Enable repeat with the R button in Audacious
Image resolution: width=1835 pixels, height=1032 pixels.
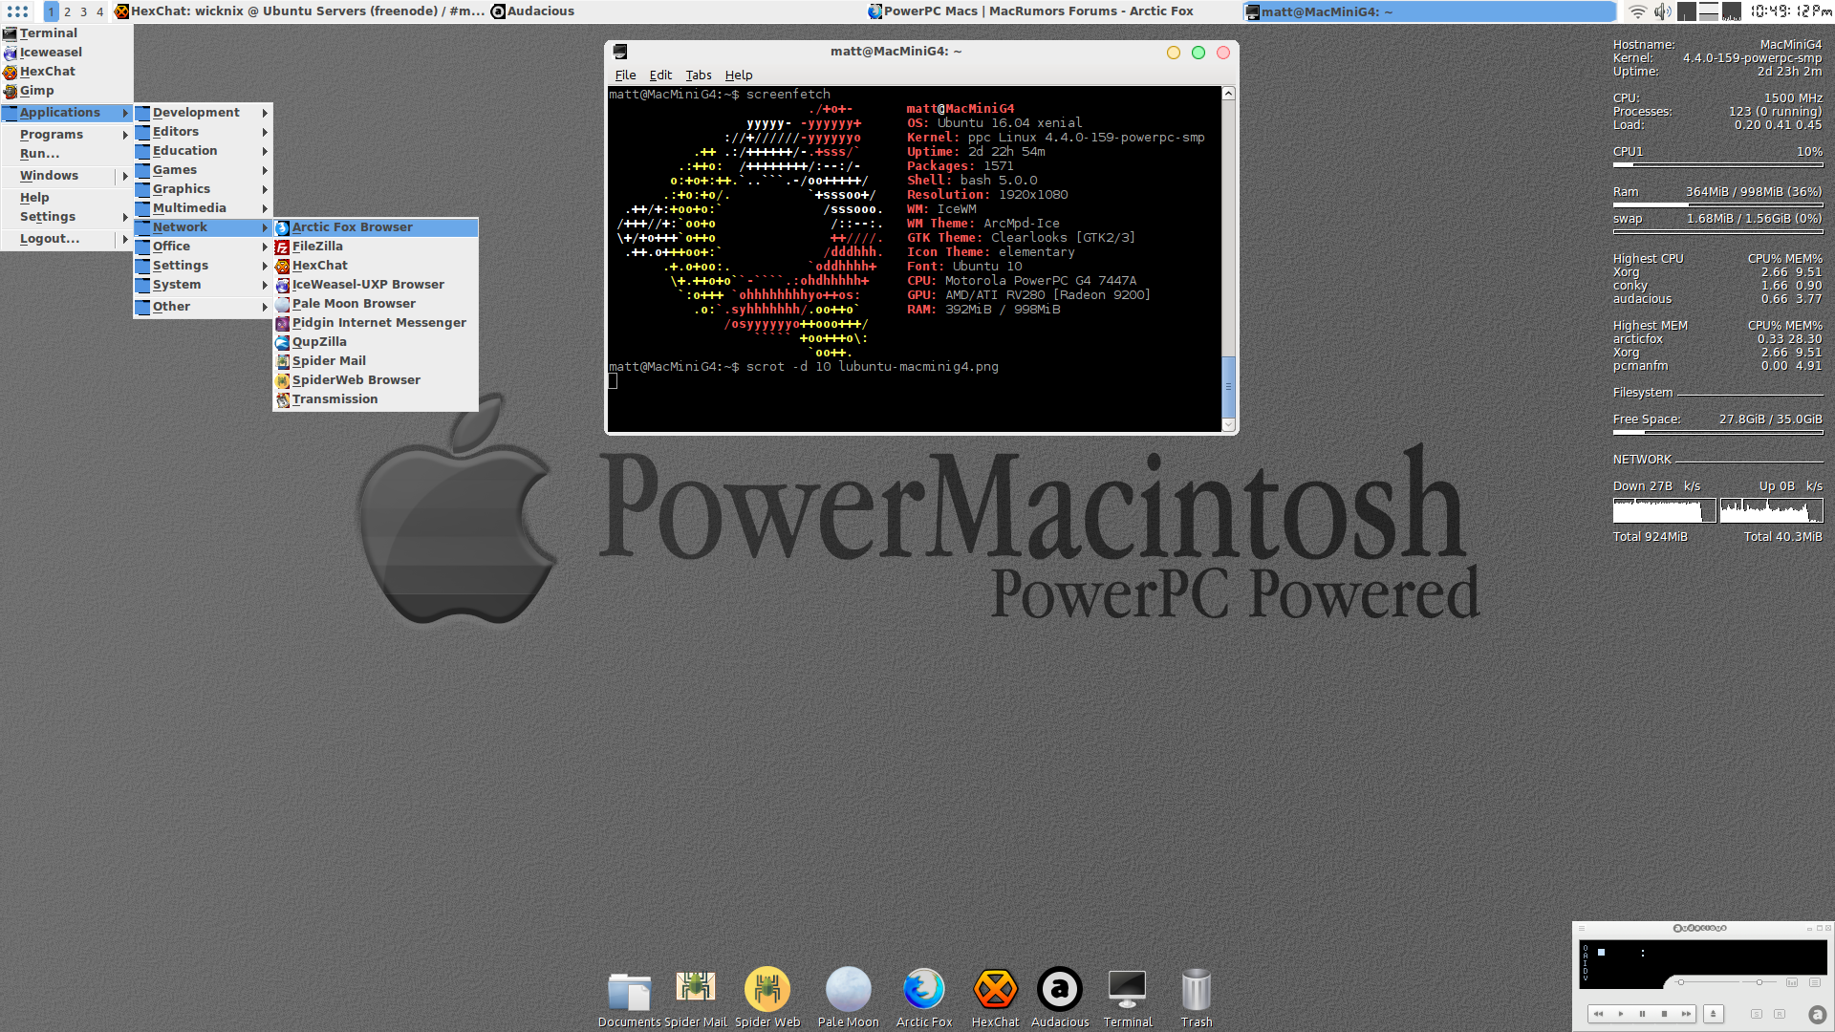coord(1781,1014)
